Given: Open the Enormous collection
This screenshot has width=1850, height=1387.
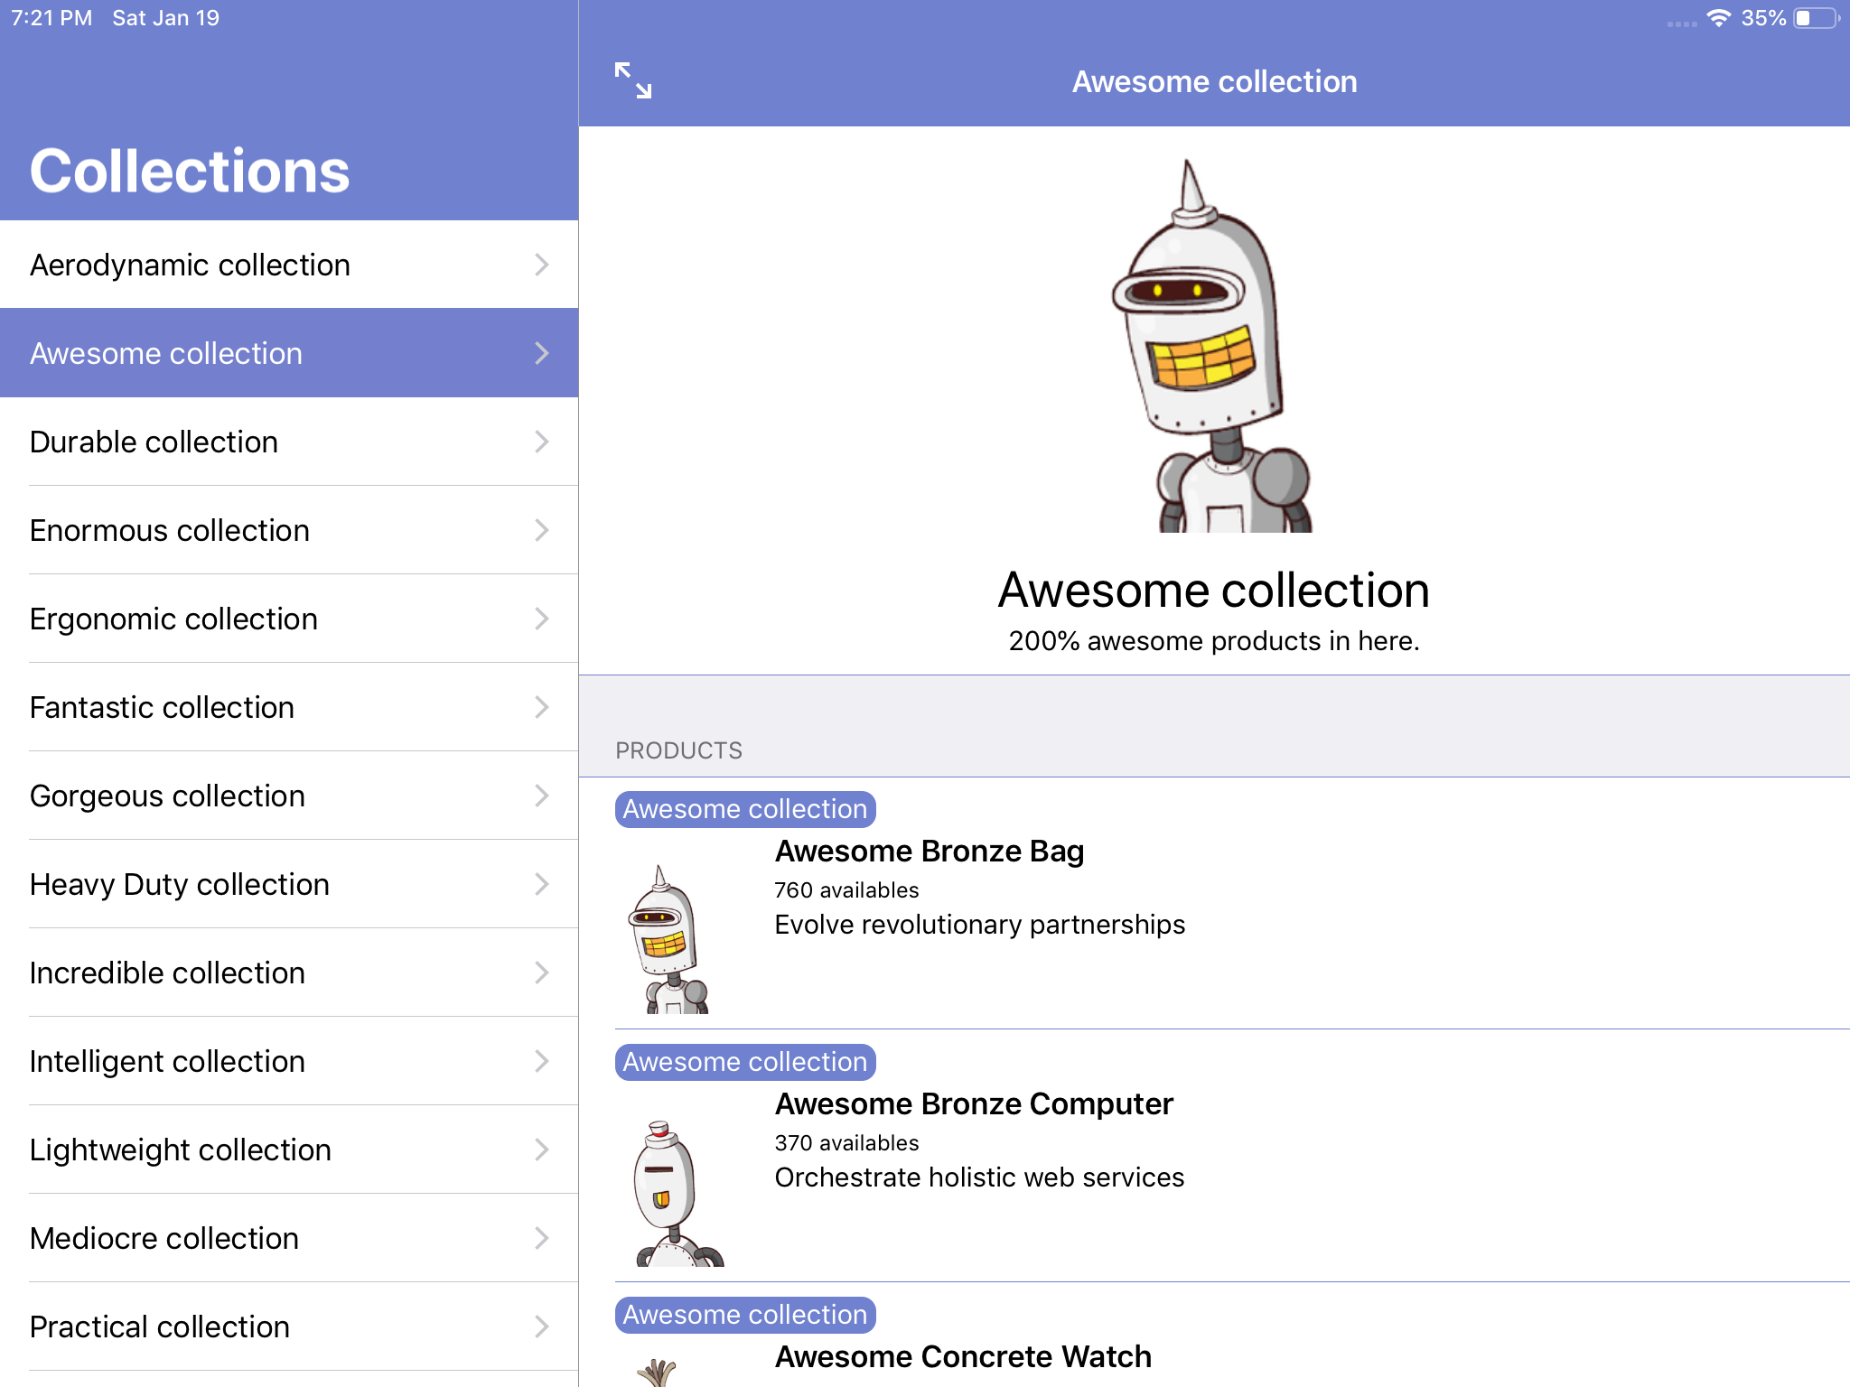Looking at the screenshot, I should pyautogui.click(x=170, y=530).
